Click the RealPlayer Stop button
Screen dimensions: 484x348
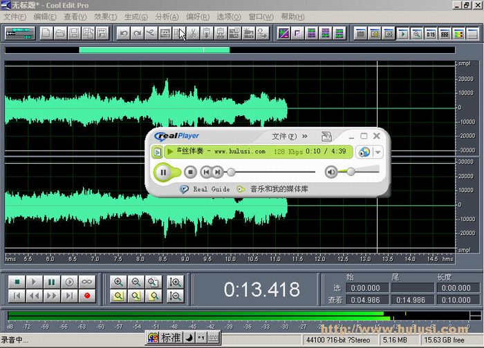(x=190, y=172)
